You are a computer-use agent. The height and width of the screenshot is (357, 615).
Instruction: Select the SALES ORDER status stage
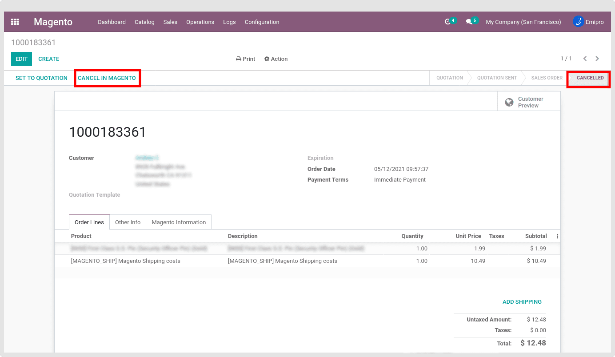(x=547, y=78)
